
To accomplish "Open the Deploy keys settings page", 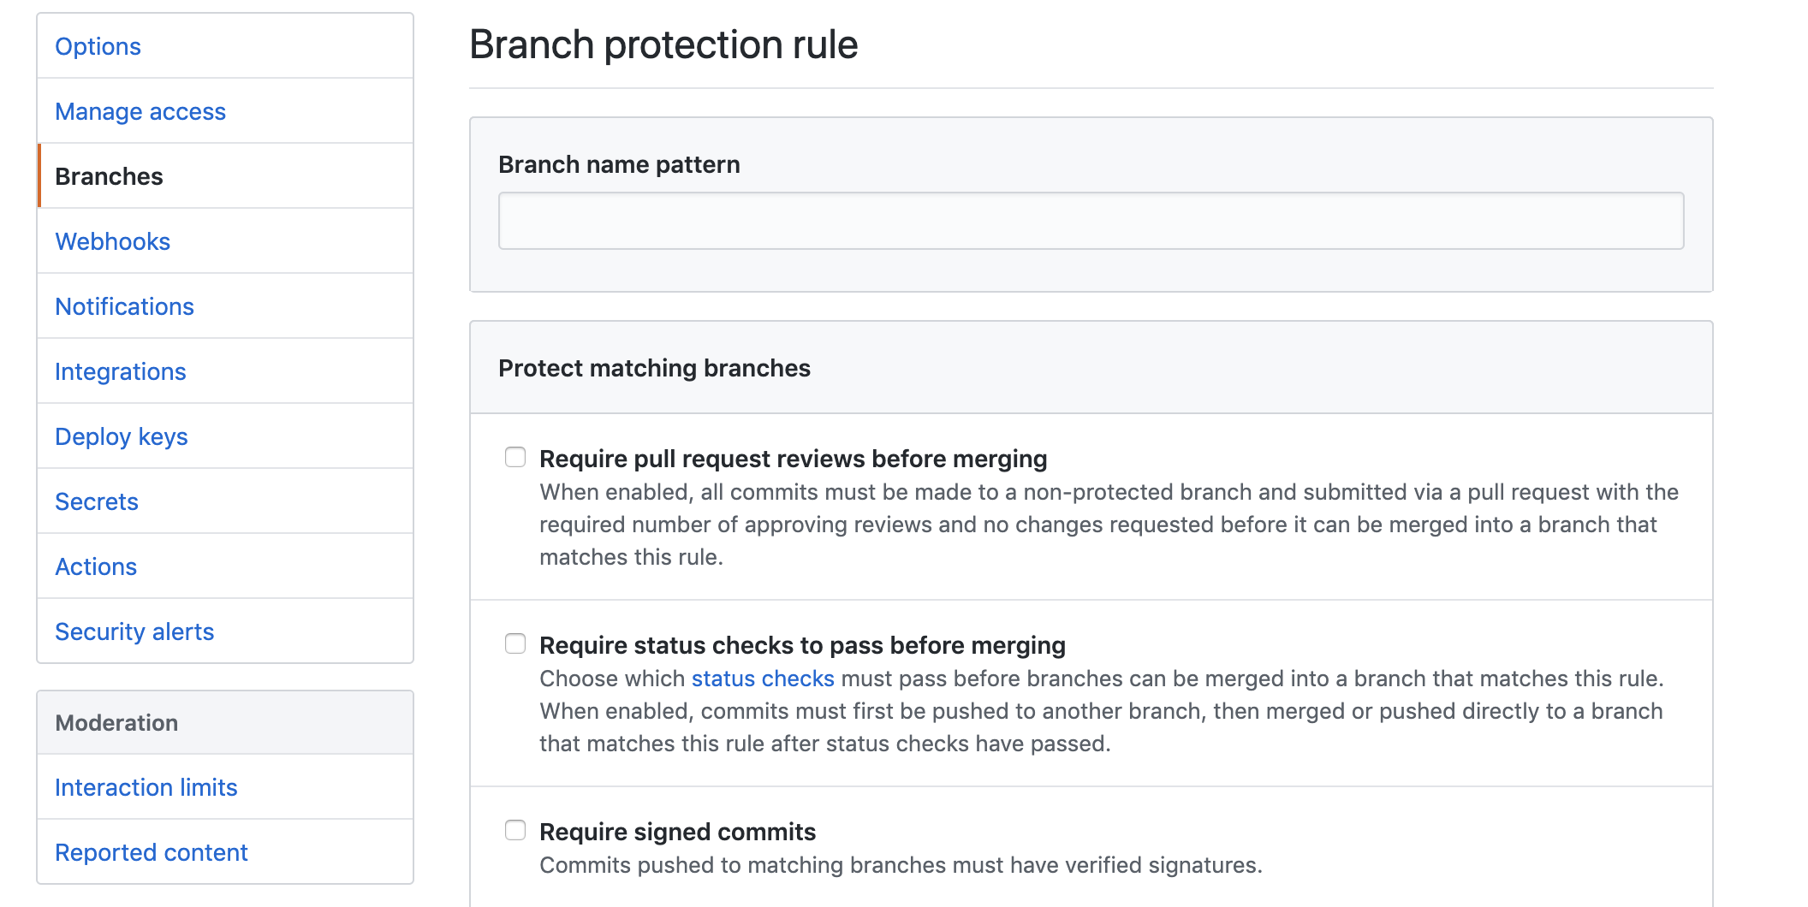I will (121, 436).
